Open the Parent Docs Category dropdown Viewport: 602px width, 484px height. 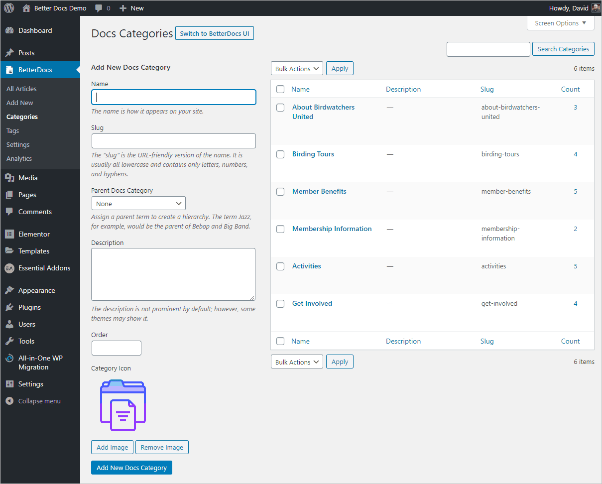coord(138,203)
